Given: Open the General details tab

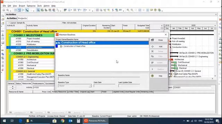Looking at the screenshot, I should [11, 83].
